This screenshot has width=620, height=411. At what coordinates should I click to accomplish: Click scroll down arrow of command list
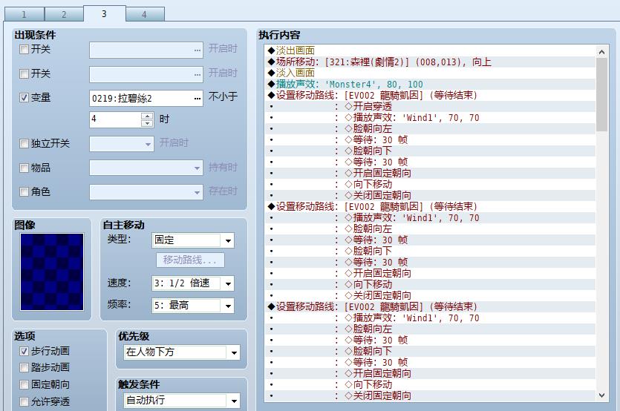[x=602, y=395]
